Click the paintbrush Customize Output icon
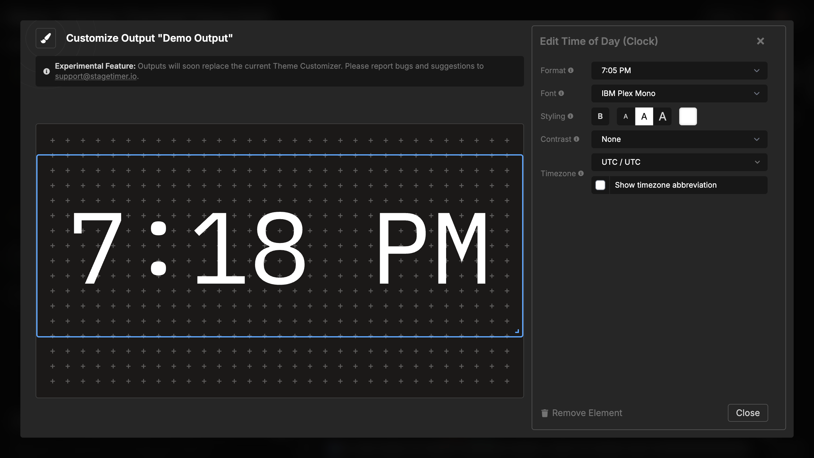The height and width of the screenshot is (458, 814). tap(45, 38)
